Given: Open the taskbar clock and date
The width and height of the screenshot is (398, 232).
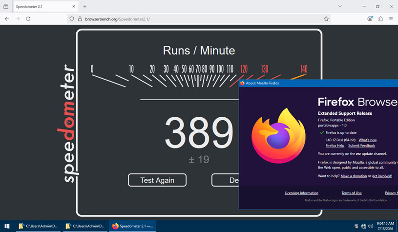Looking at the screenshot, I should (385, 226).
